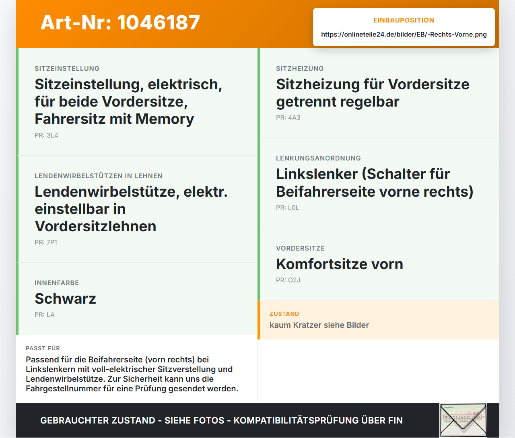The image size is (515, 438).
Task: Click the PR: 4A3 code
Action: (x=288, y=117)
